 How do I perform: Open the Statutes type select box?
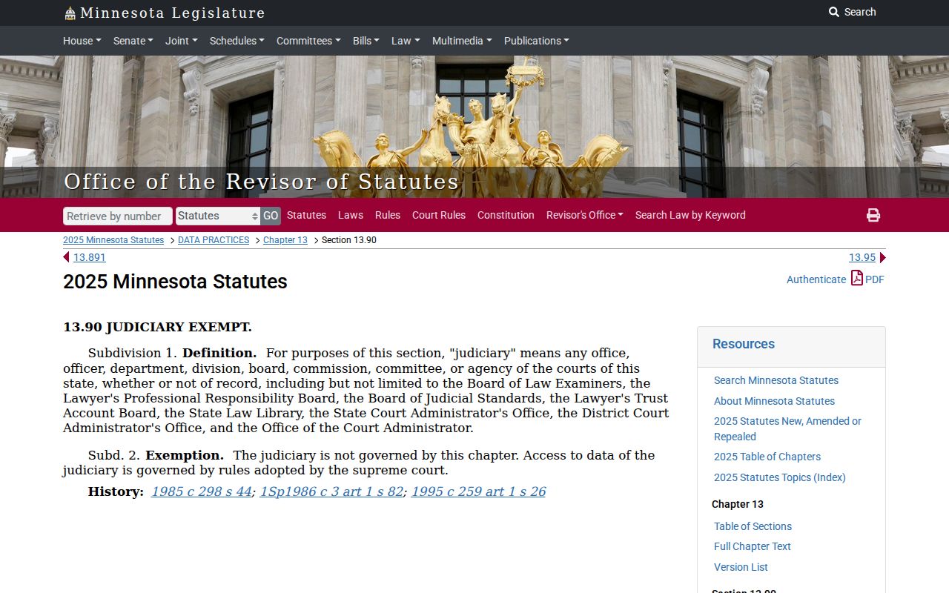tap(218, 216)
